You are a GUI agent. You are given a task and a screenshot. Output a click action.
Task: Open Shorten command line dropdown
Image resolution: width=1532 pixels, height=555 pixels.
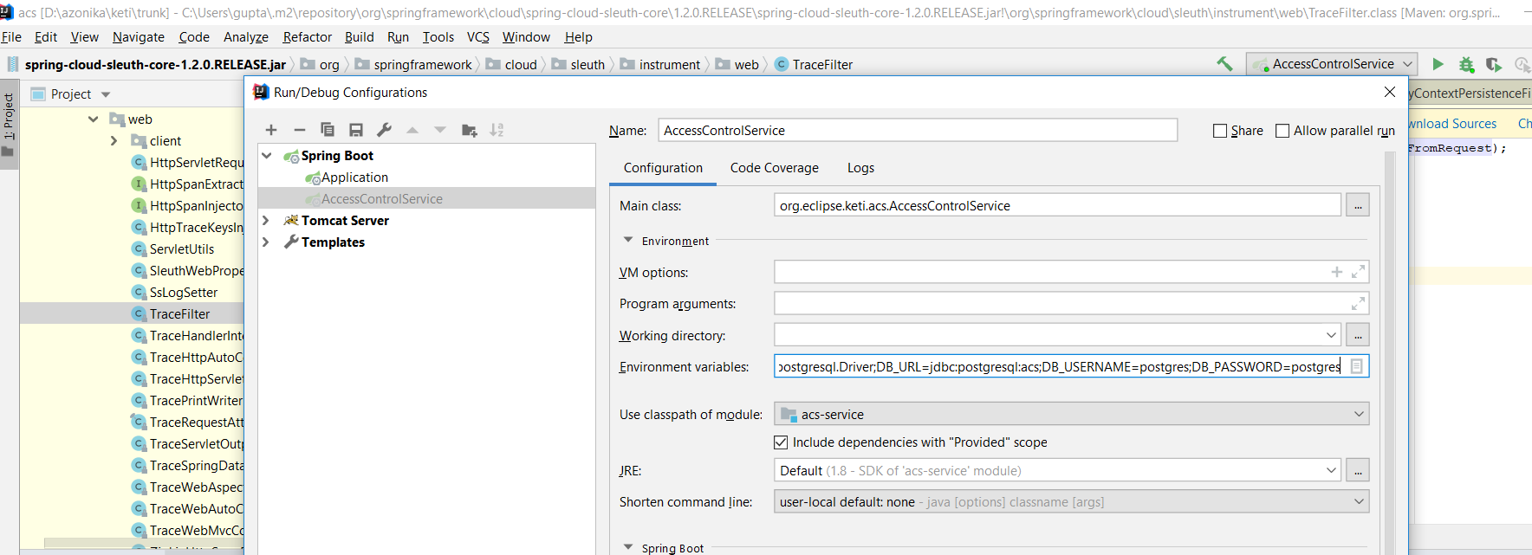pyautogui.click(x=1071, y=502)
